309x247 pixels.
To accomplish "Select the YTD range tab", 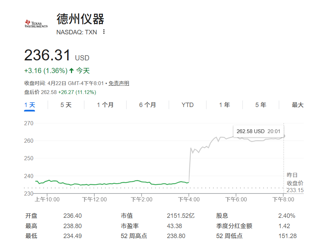I will 188,105.
